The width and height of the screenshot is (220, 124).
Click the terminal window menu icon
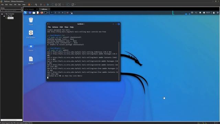click(x=48, y=24)
